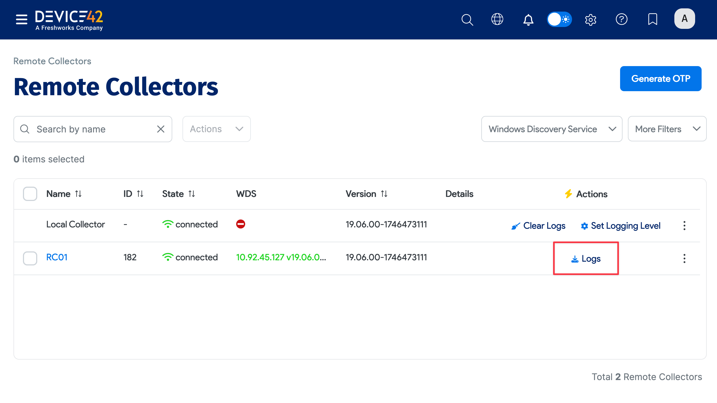Viewport: 717px width, 403px height.
Task: Click the help question mark icon
Action: point(622,19)
